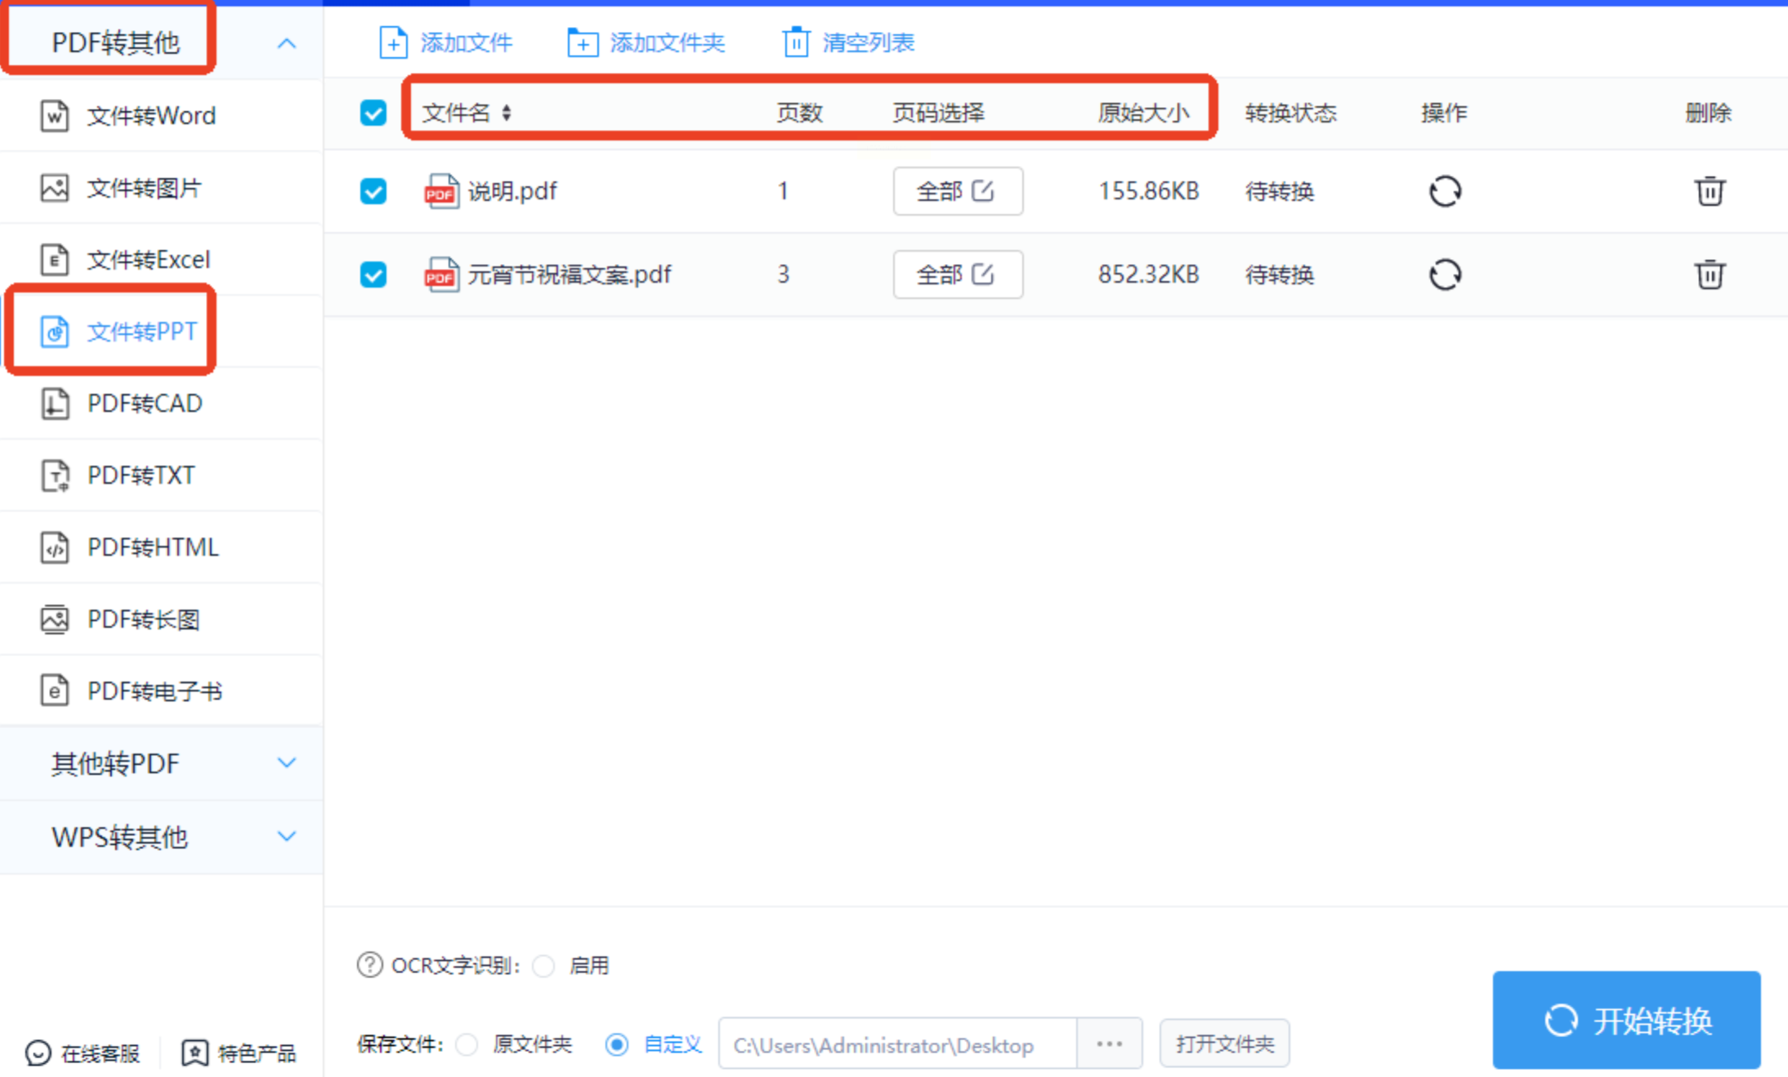This screenshot has width=1788, height=1077.
Task: Click the Clear List trash icon
Action: point(796,42)
